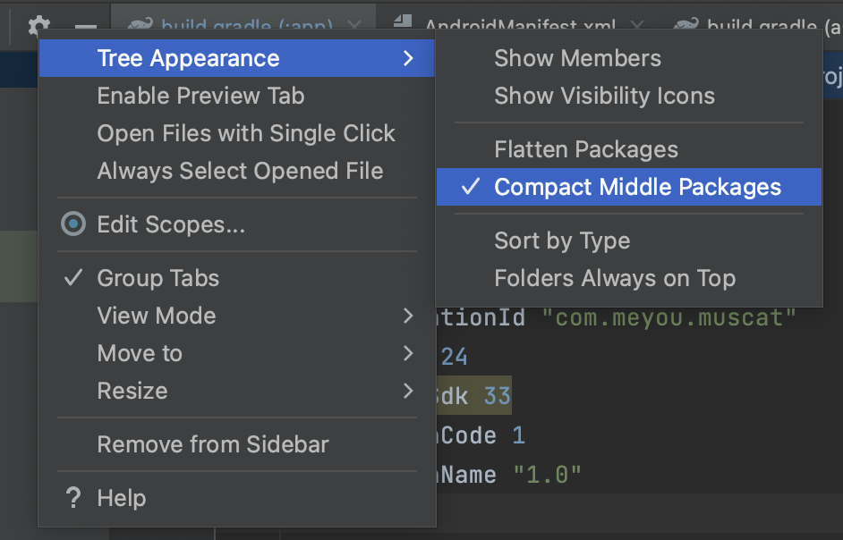Screen dimensions: 843x540
Task: Click the Gradle elephant icon on build.gradle tab
Action: pos(139,26)
